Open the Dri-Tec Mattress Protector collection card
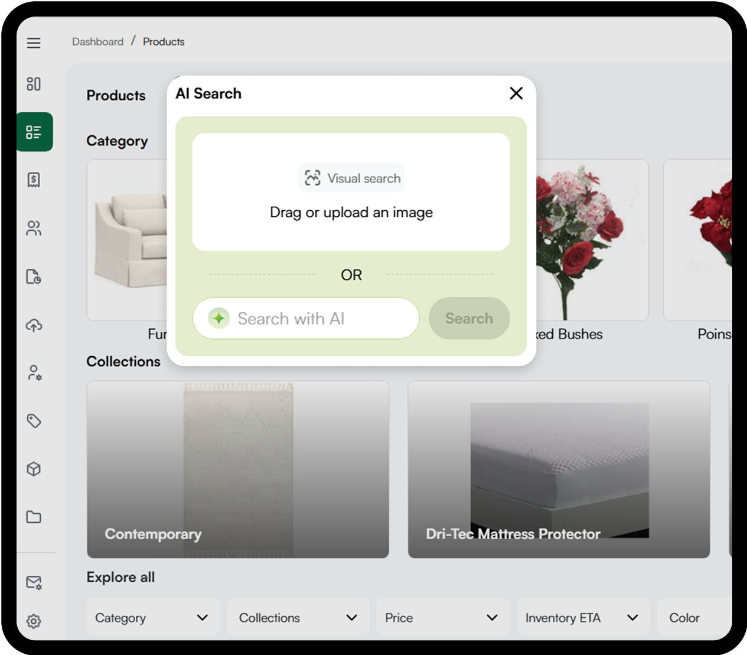The width and height of the screenshot is (747, 655). (559, 470)
